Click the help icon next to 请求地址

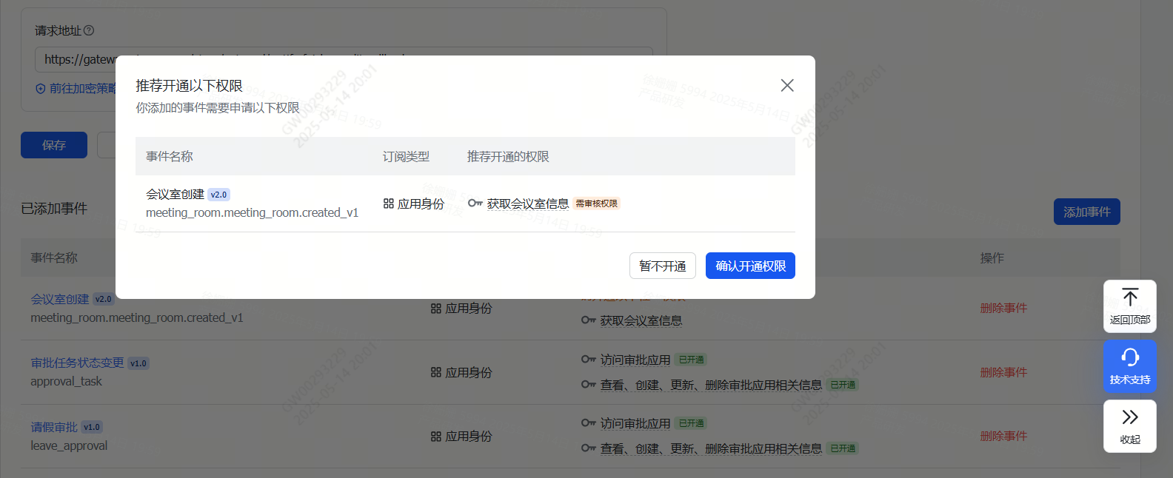coord(89,30)
